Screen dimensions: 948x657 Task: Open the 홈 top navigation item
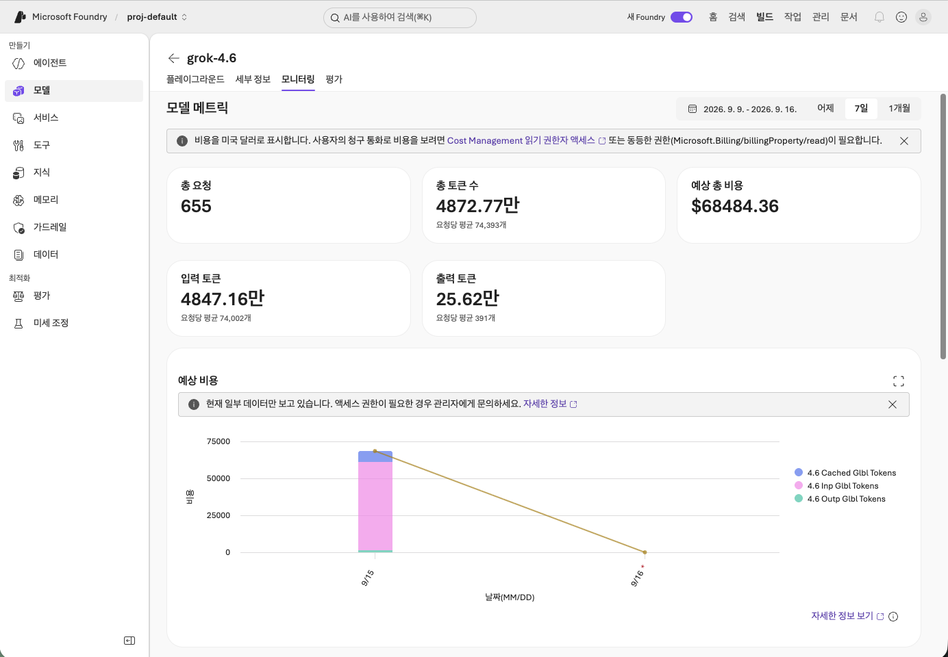[713, 17]
